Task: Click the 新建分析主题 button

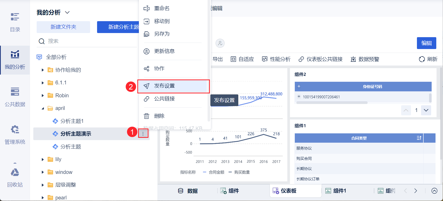Action: coord(118,27)
